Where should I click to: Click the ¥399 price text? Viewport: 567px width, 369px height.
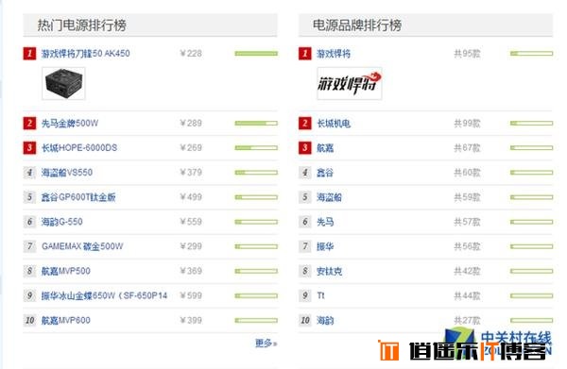coord(191,320)
